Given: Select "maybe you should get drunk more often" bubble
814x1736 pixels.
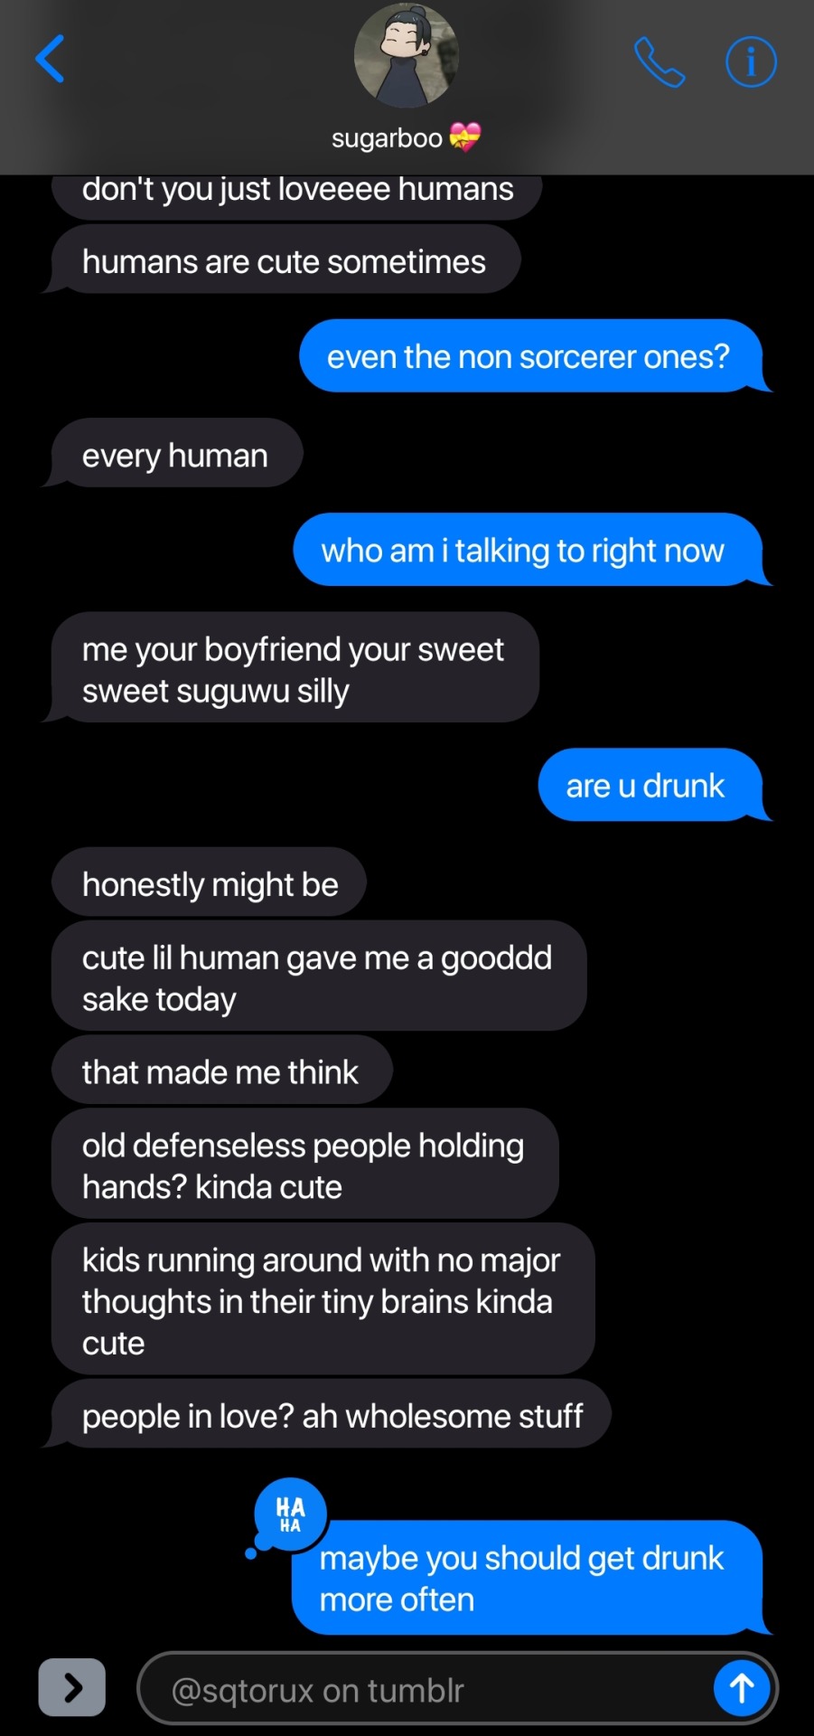Looking at the screenshot, I should (x=528, y=1578).
